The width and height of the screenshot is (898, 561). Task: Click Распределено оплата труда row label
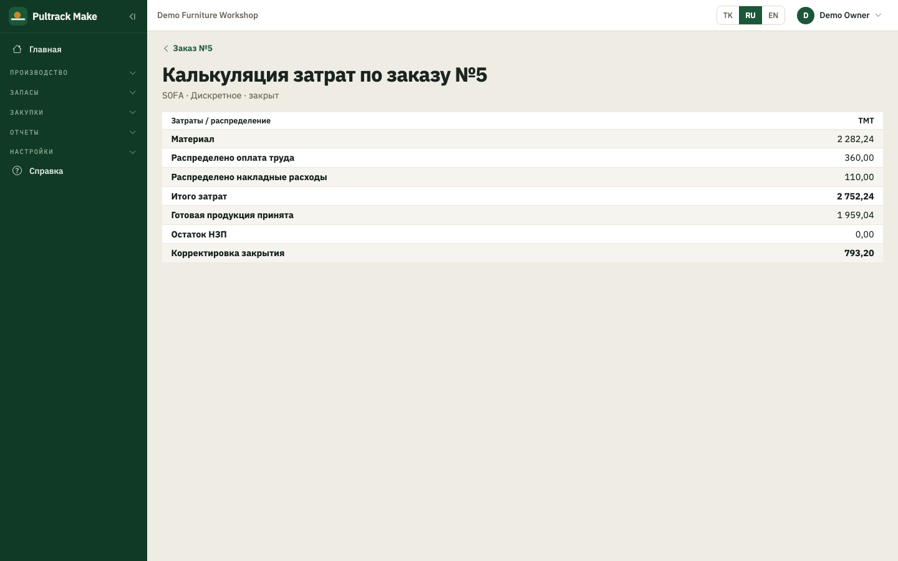click(x=233, y=158)
